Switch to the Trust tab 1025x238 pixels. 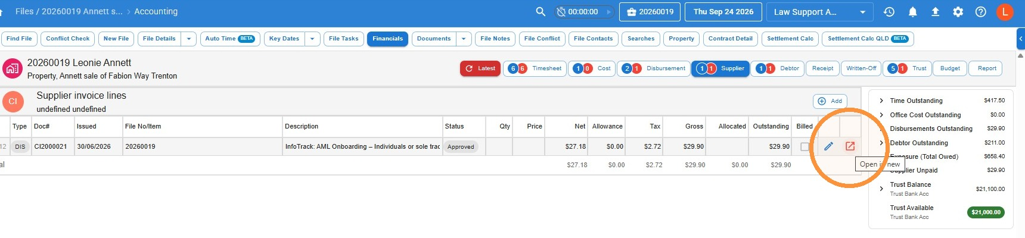pos(907,68)
